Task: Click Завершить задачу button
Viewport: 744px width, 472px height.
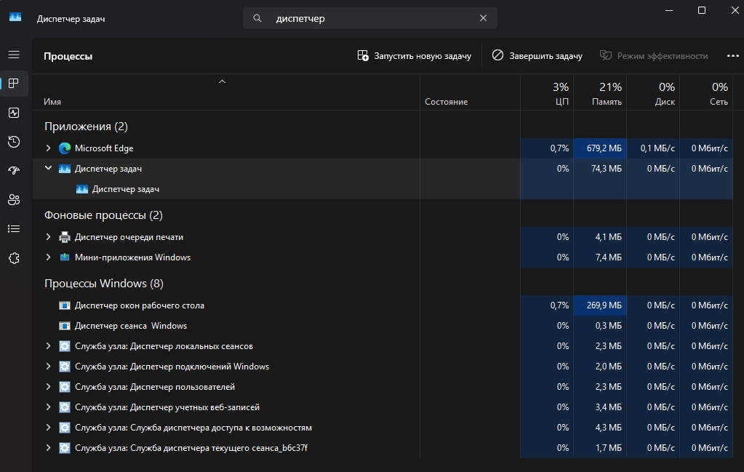Action: 537,55
